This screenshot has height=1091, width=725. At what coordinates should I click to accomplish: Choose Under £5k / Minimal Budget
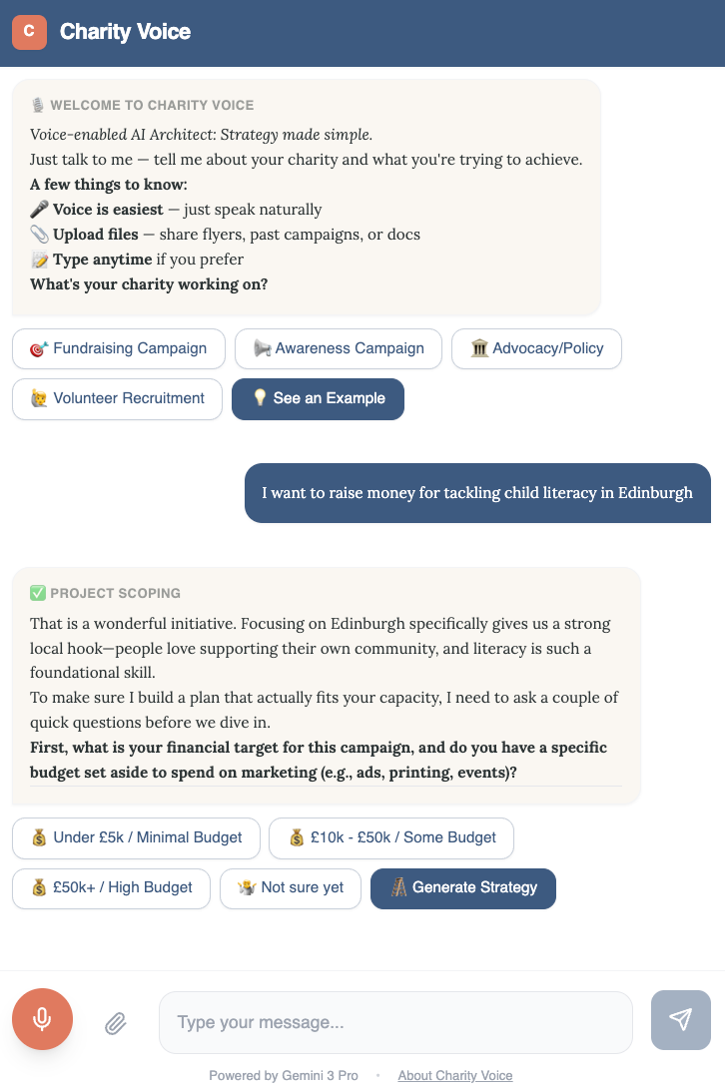136,837
